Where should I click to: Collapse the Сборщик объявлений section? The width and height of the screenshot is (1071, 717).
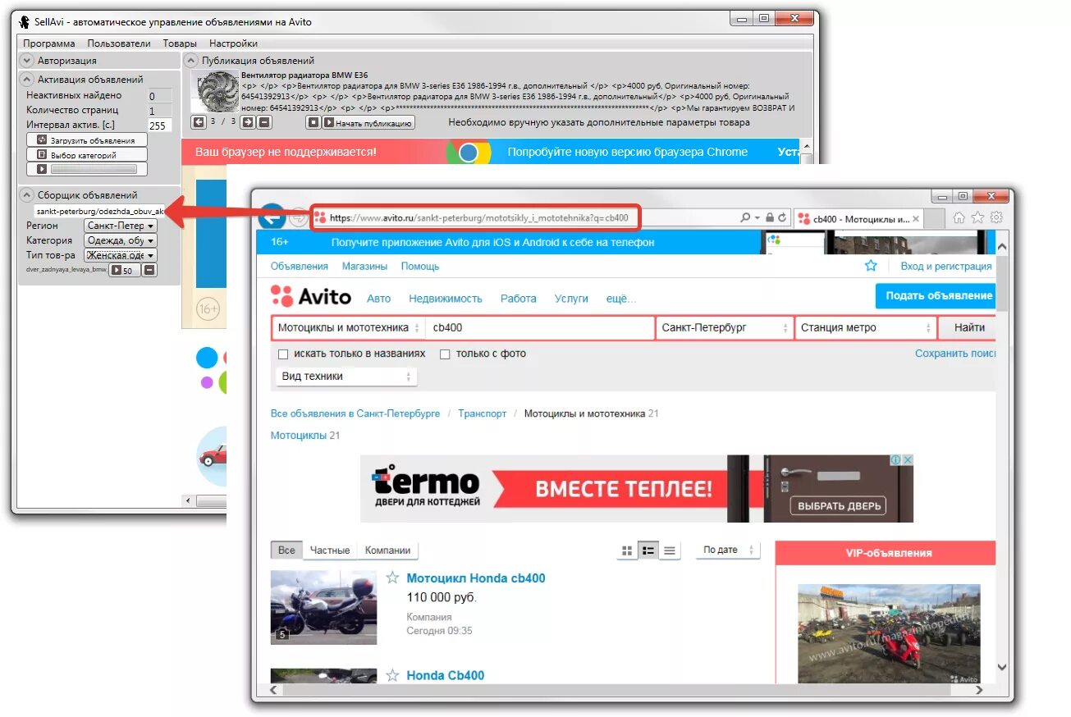click(26, 195)
